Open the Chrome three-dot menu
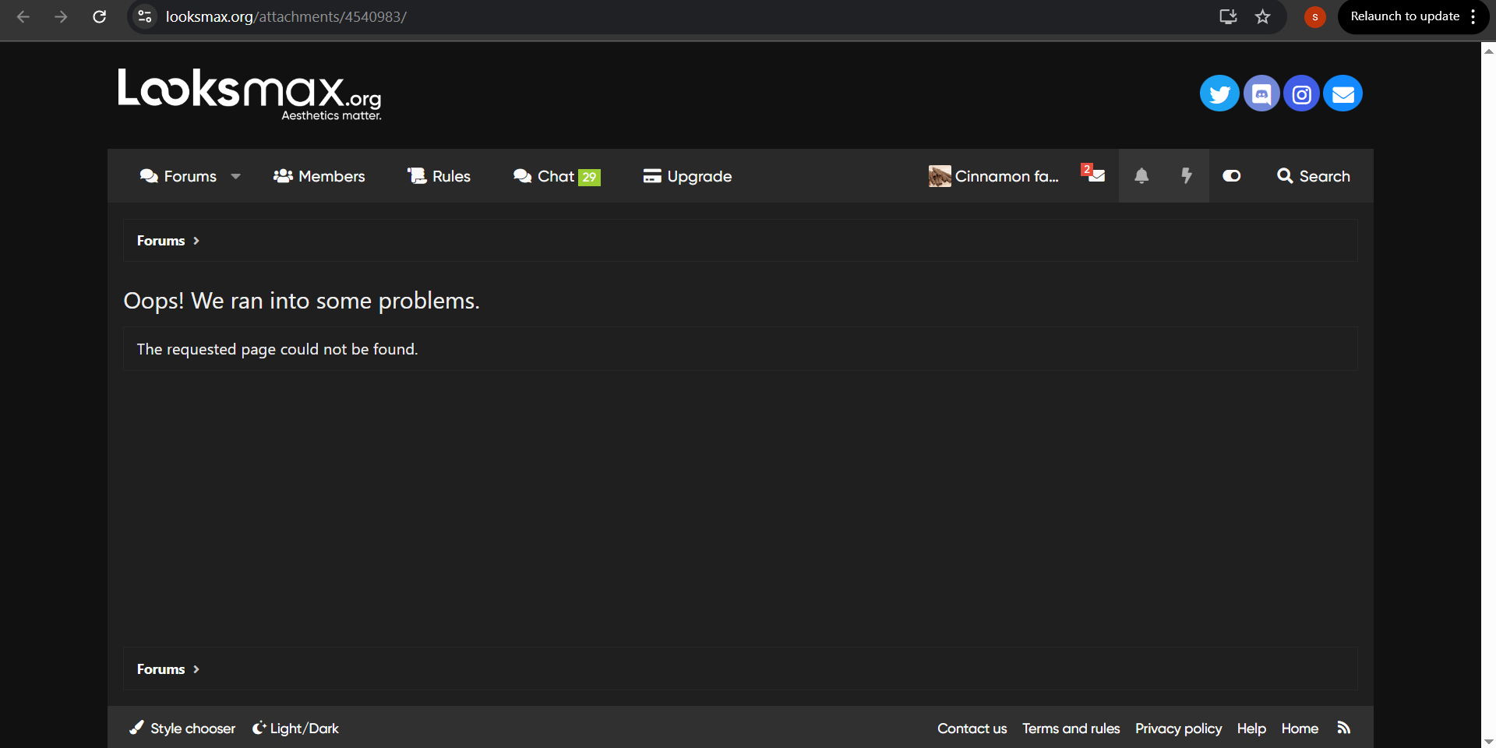Screen dimensions: 1496x748 click(1472, 16)
